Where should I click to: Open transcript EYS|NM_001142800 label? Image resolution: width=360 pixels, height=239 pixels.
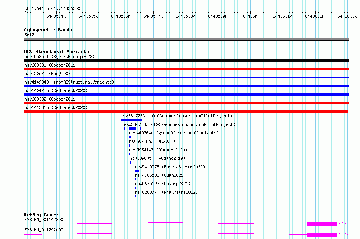pos(44,220)
